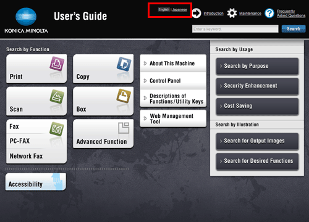Click the arrow beside Web Management Tool
309x222 pixels.
[x=145, y=118]
